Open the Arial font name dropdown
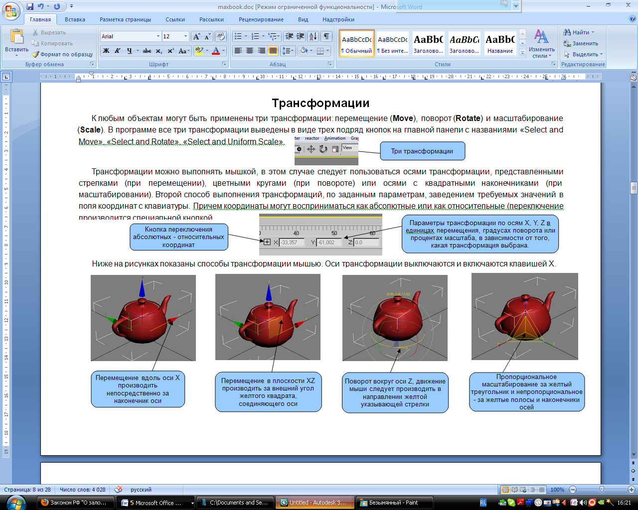638x510 pixels. tap(158, 36)
